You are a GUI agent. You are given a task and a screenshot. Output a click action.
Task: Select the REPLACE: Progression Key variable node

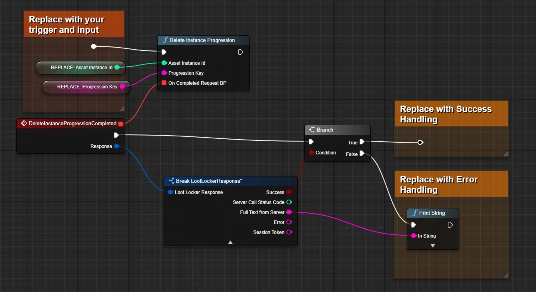tap(86, 87)
